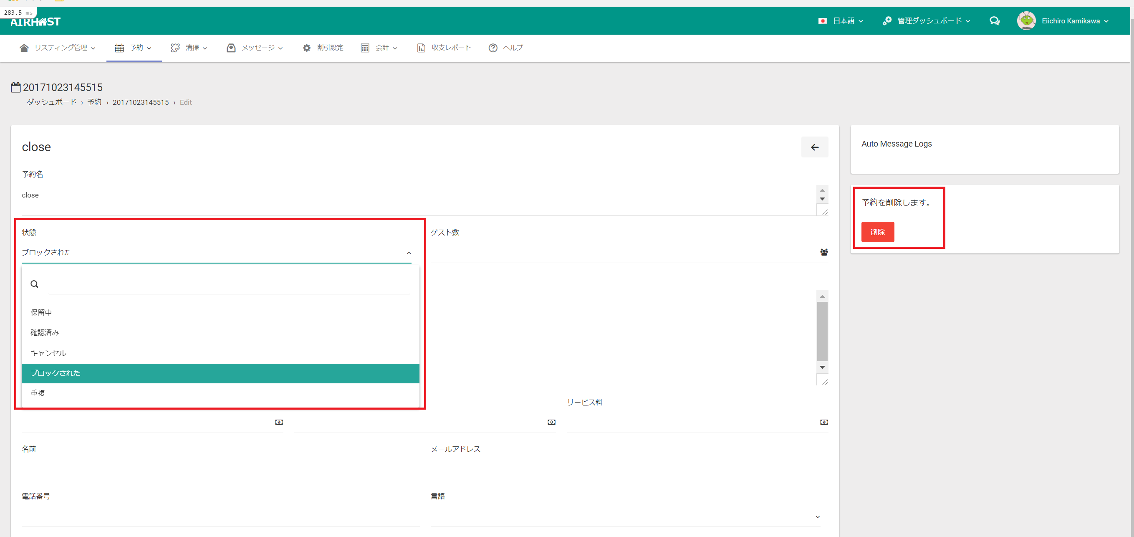Select 重複 status option
The height and width of the screenshot is (537, 1134).
(x=38, y=393)
